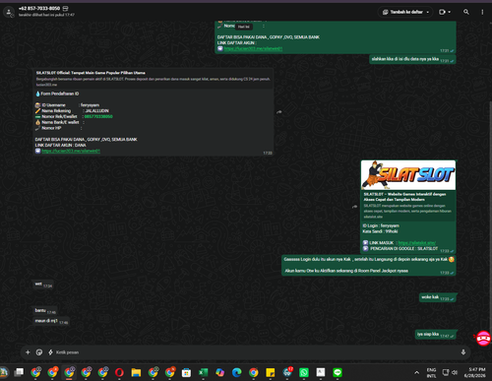Click the label icon beside the phone number
492x381 pixels.
66,8
